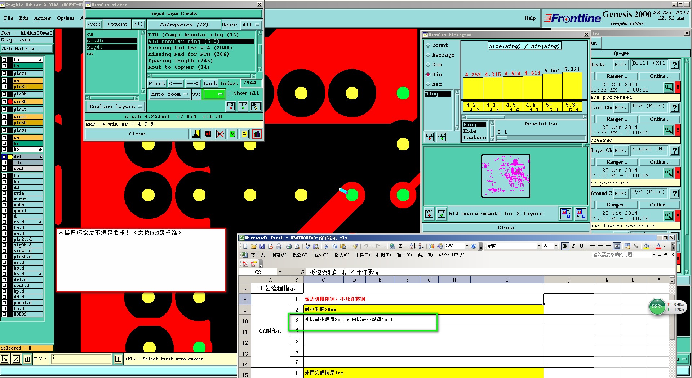Screen dimensions: 692x378
Task: Click the histogram-from-layer up-arrow icon
Action: (580, 214)
